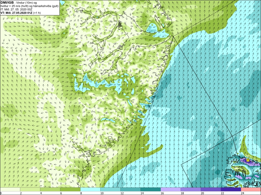Click the 'Vindur (10m) og' label
The height and width of the screenshot is (195, 261).
tap(27, 3)
